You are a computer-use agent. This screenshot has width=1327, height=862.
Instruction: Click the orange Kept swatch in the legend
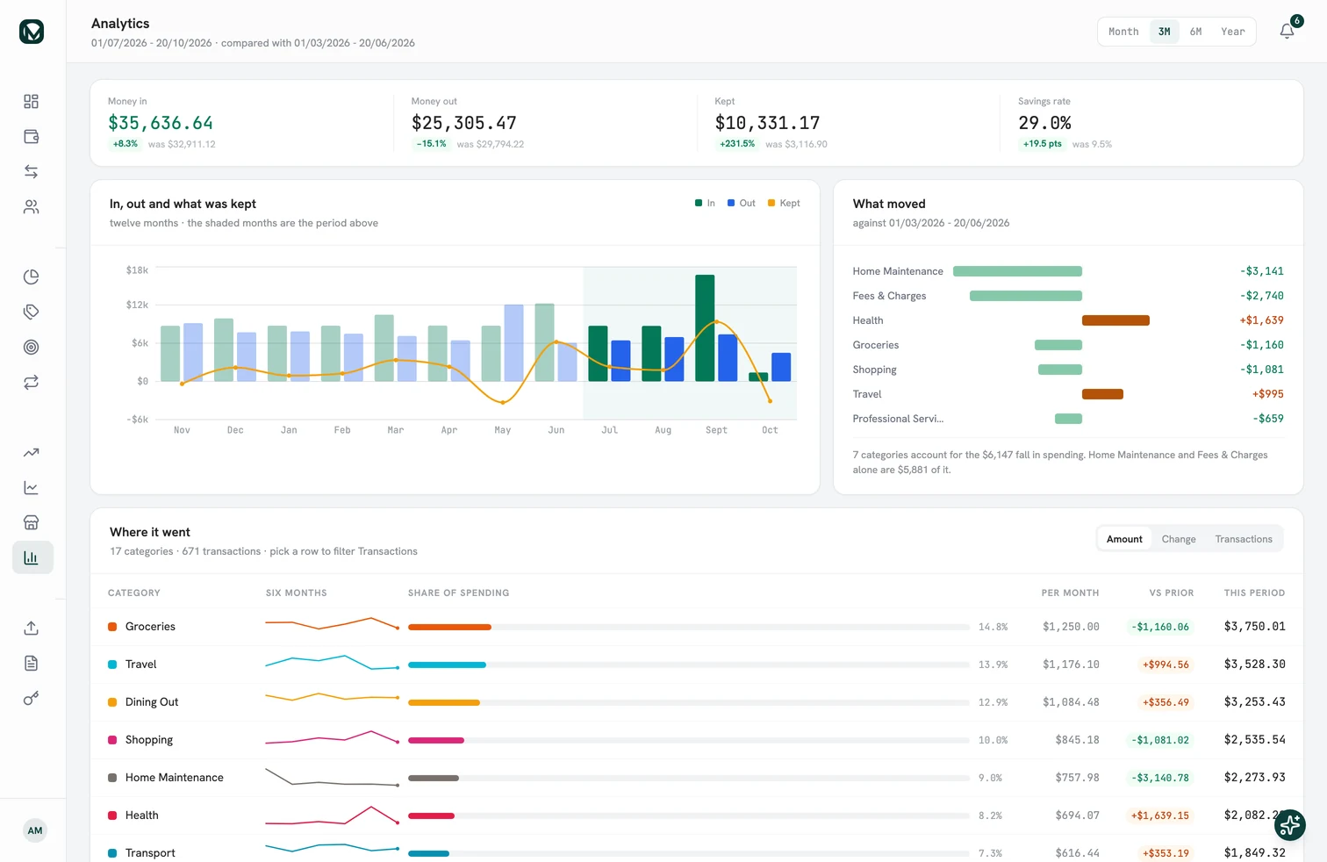(x=771, y=203)
